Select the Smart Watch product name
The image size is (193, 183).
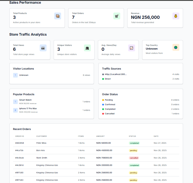pos(25,100)
